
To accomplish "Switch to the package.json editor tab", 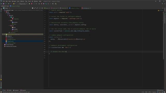I will point(86,8).
